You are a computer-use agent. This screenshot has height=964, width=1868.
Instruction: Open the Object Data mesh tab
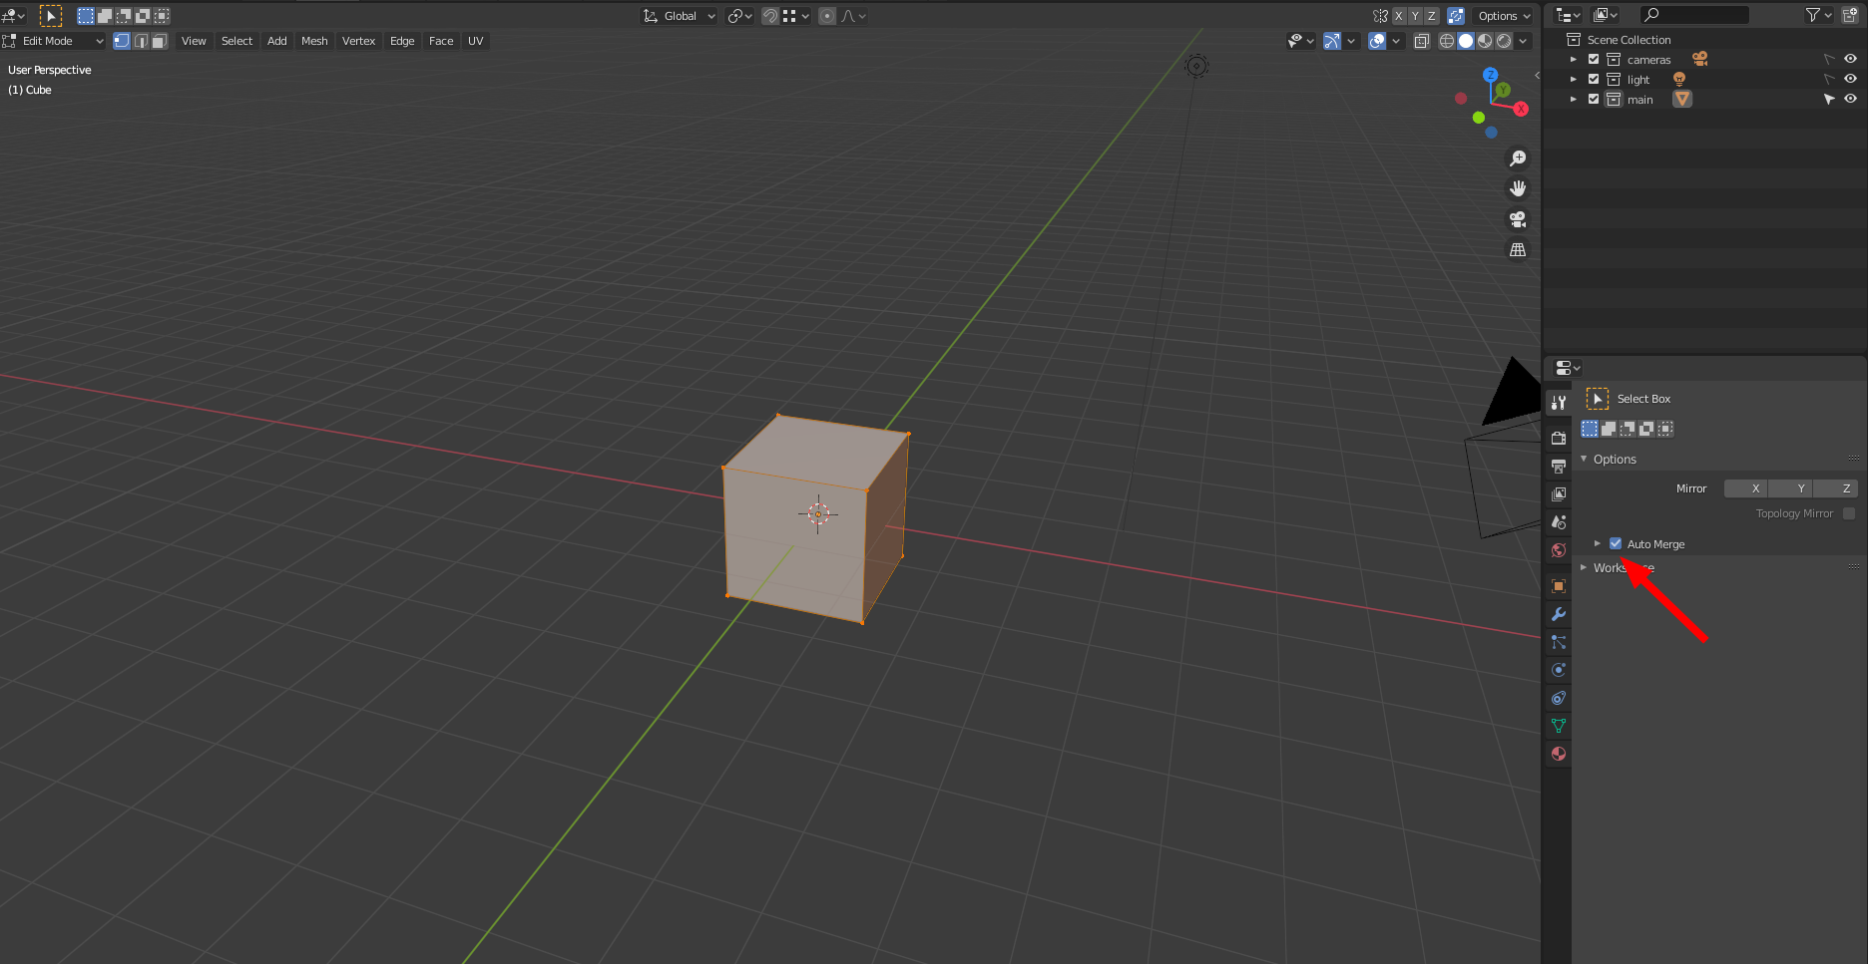tap(1559, 726)
